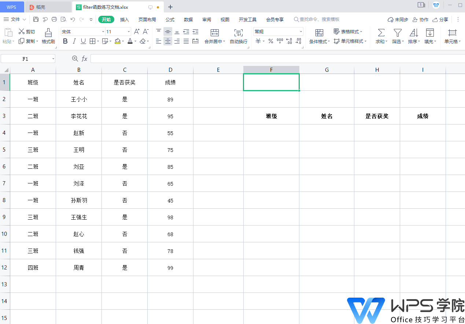Open Print Preview from quick access toolbar

(63, 19)
